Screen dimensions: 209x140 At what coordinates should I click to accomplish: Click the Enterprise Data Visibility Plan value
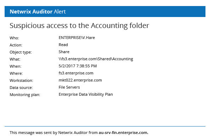coord(86,94)
